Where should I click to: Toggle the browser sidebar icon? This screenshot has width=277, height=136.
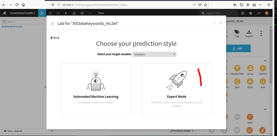tap(241, 5)
